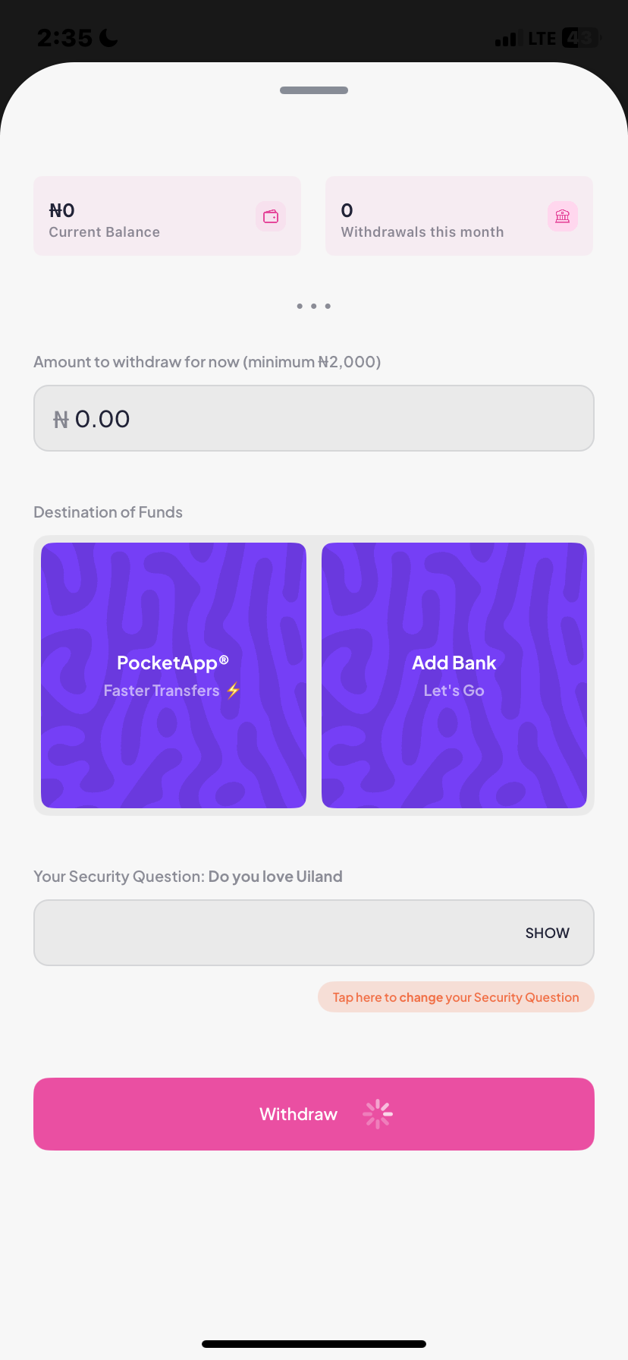Toggle SHOW to reveal the security answer
628x1360 pixels.
(547, 933)
